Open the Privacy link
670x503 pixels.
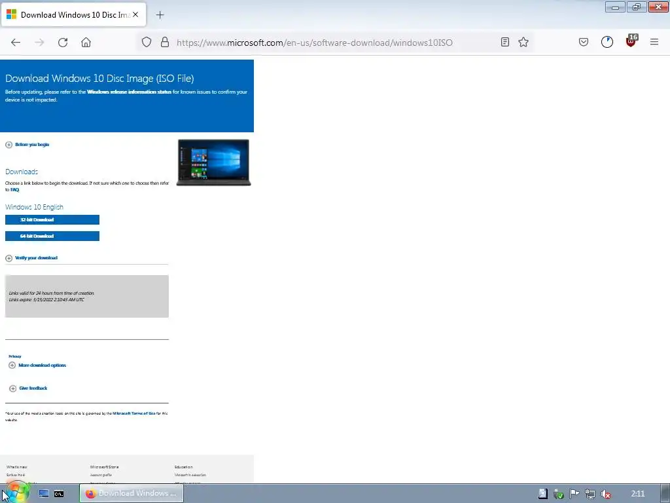click(x=15, y=356)
